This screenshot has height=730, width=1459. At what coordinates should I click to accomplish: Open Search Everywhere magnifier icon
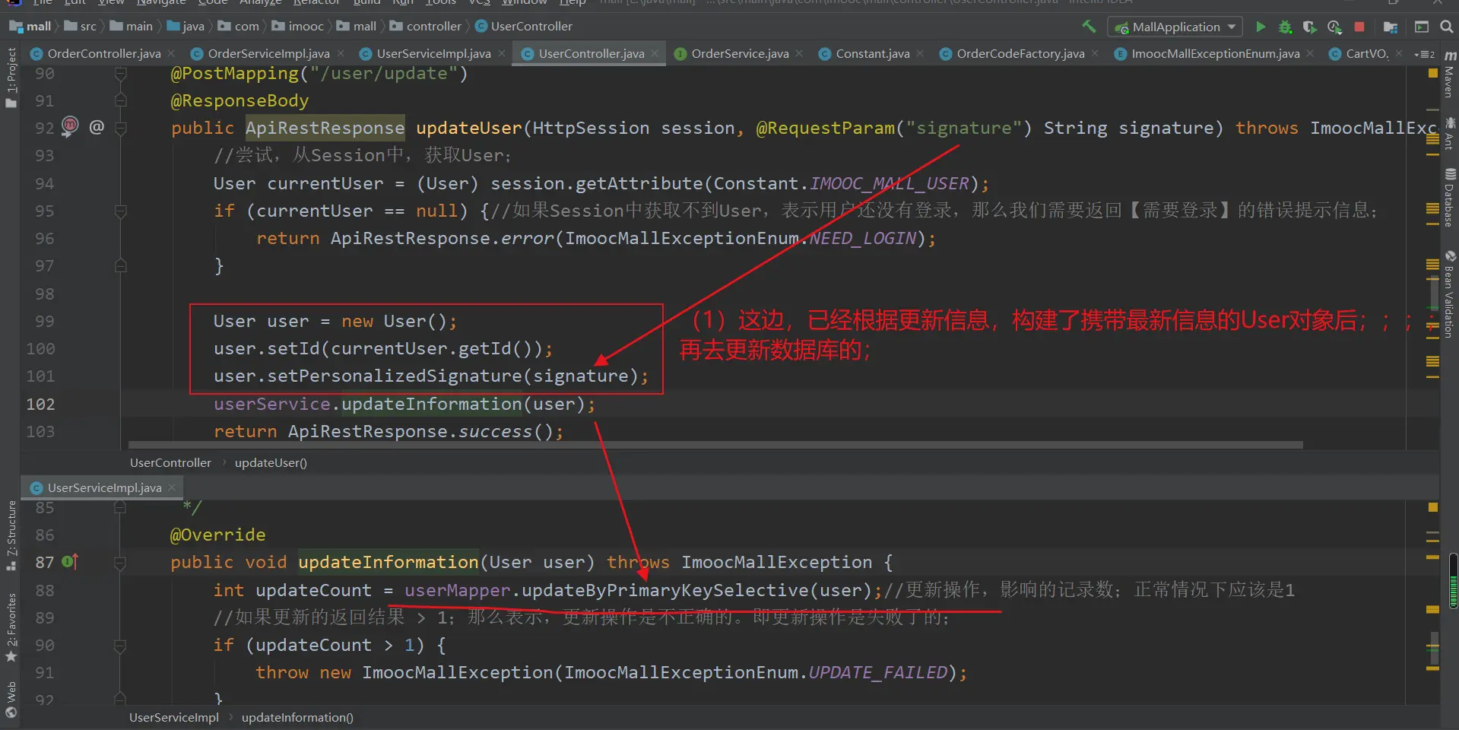click(x=1446, y=27)
